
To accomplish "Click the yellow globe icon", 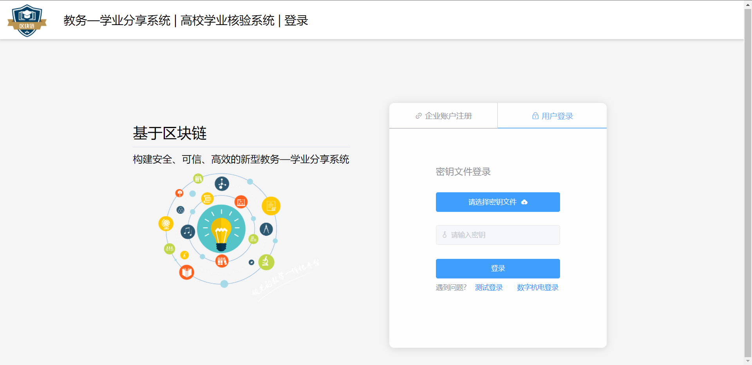I will (166, 224).
